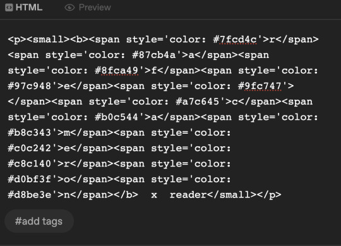Click the HTML code icon
341x246 pixels.
coord(9,8)
